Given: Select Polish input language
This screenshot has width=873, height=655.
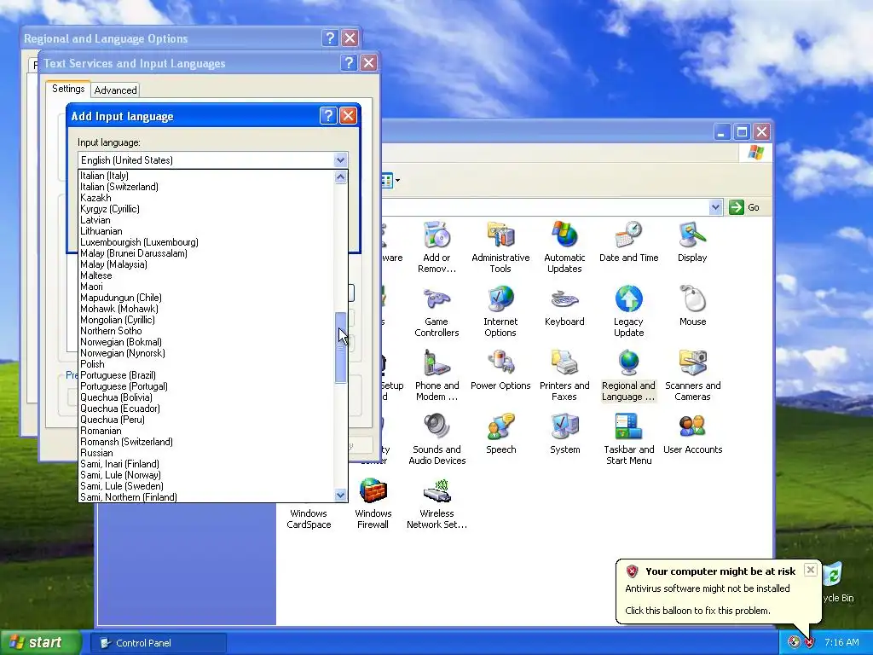Looking at the screenshot, I should pyautogui.click(x=206, y=363).
